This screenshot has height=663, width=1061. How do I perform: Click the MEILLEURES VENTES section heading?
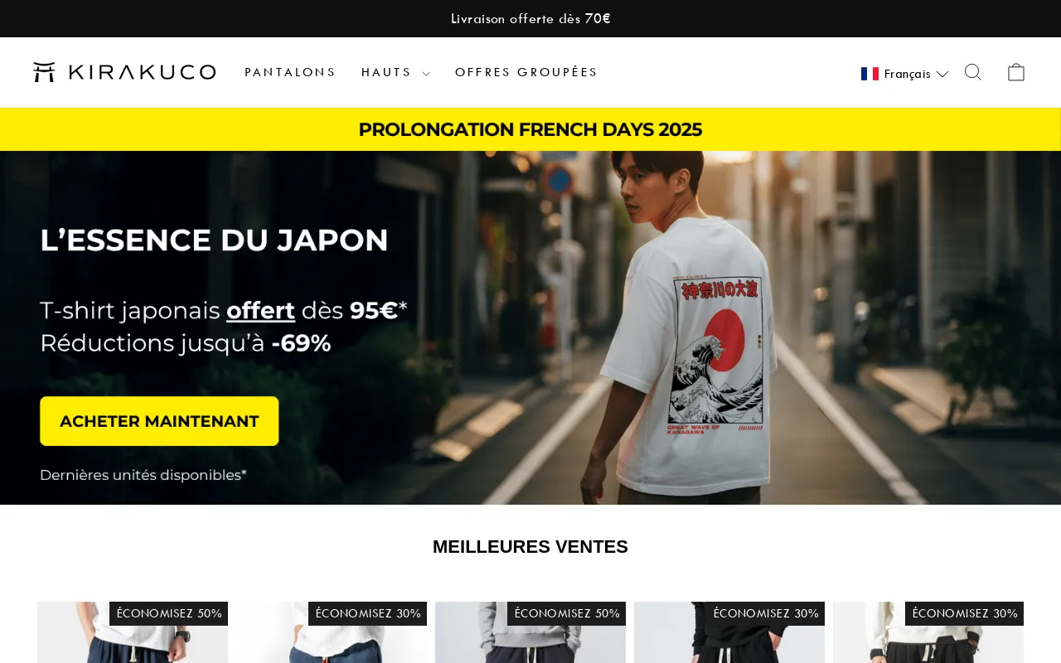pos(530,547)
